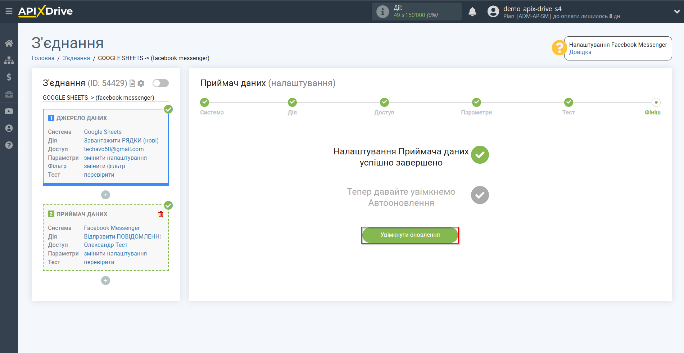The image size is (684, 353).
Task: Click green check on data receiver block
Action: pos(168,205)
